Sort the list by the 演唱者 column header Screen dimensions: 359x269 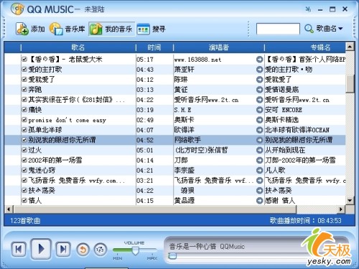tap(219, 47)
